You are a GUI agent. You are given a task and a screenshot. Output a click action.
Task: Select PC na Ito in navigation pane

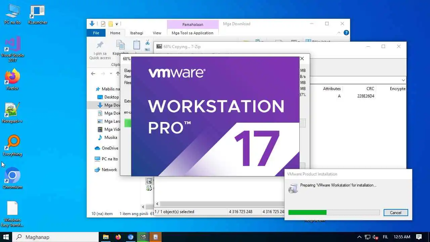[106, 159]
